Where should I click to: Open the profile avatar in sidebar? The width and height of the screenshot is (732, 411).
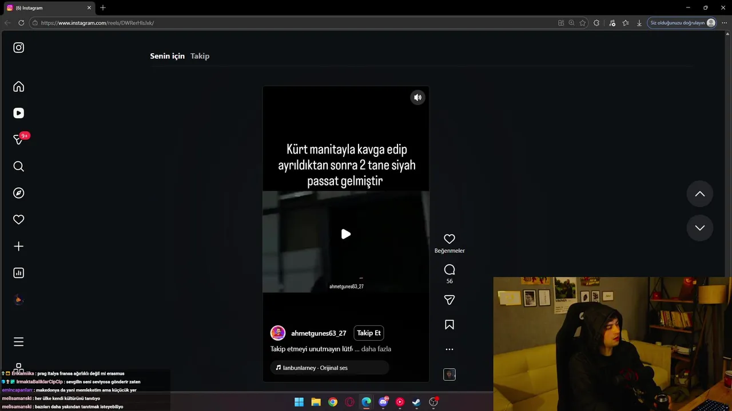click(x=19, y=300)
